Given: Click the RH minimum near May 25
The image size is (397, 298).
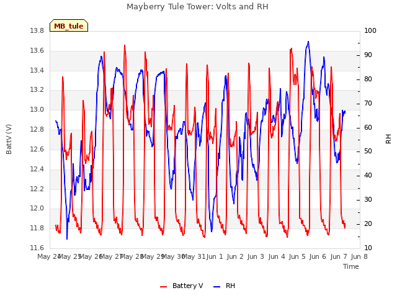Looking at the screenshot, I should point(67,238).
